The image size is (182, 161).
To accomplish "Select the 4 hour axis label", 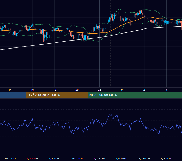I will click(x=166, y=90).
